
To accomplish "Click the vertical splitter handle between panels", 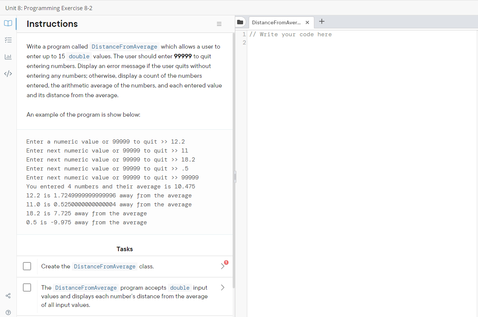I will click(236, 176).
